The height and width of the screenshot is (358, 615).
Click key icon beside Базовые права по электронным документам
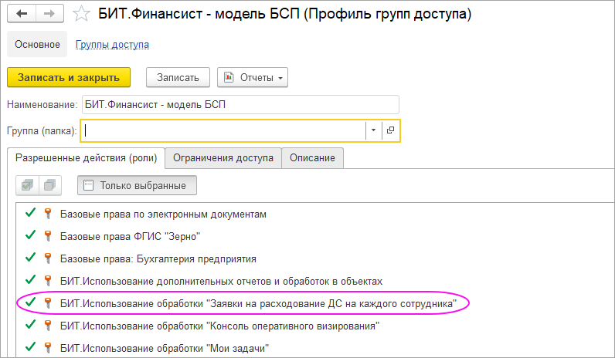tap(48, 214)
